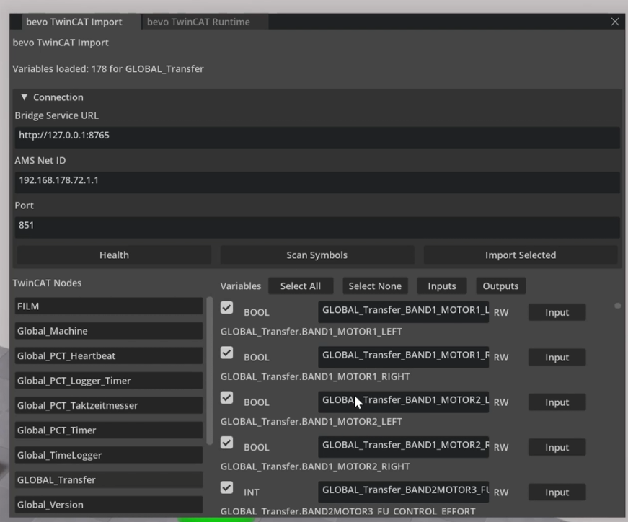This screenshot has width=628, height=522.
Task: Toggle Input direction for BAND2MOTOR3_FU
Action: click(x=557, y=492)
